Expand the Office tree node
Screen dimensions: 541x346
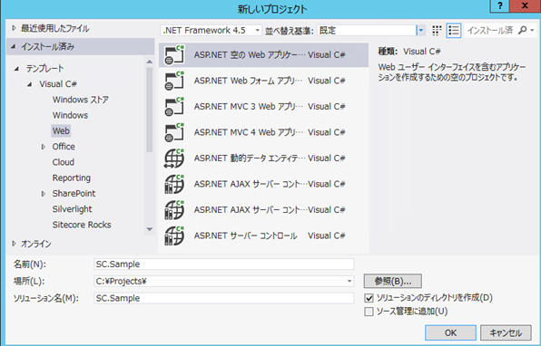click(44, 147)
